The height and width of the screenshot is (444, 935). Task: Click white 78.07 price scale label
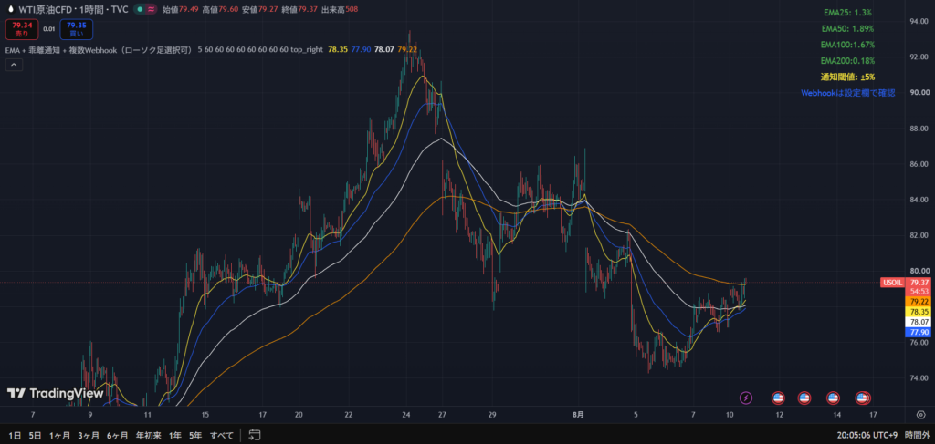[x=918, y=322]
